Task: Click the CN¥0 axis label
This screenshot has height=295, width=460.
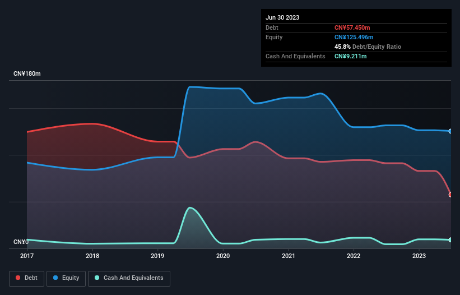Action: tap(21, 242)
